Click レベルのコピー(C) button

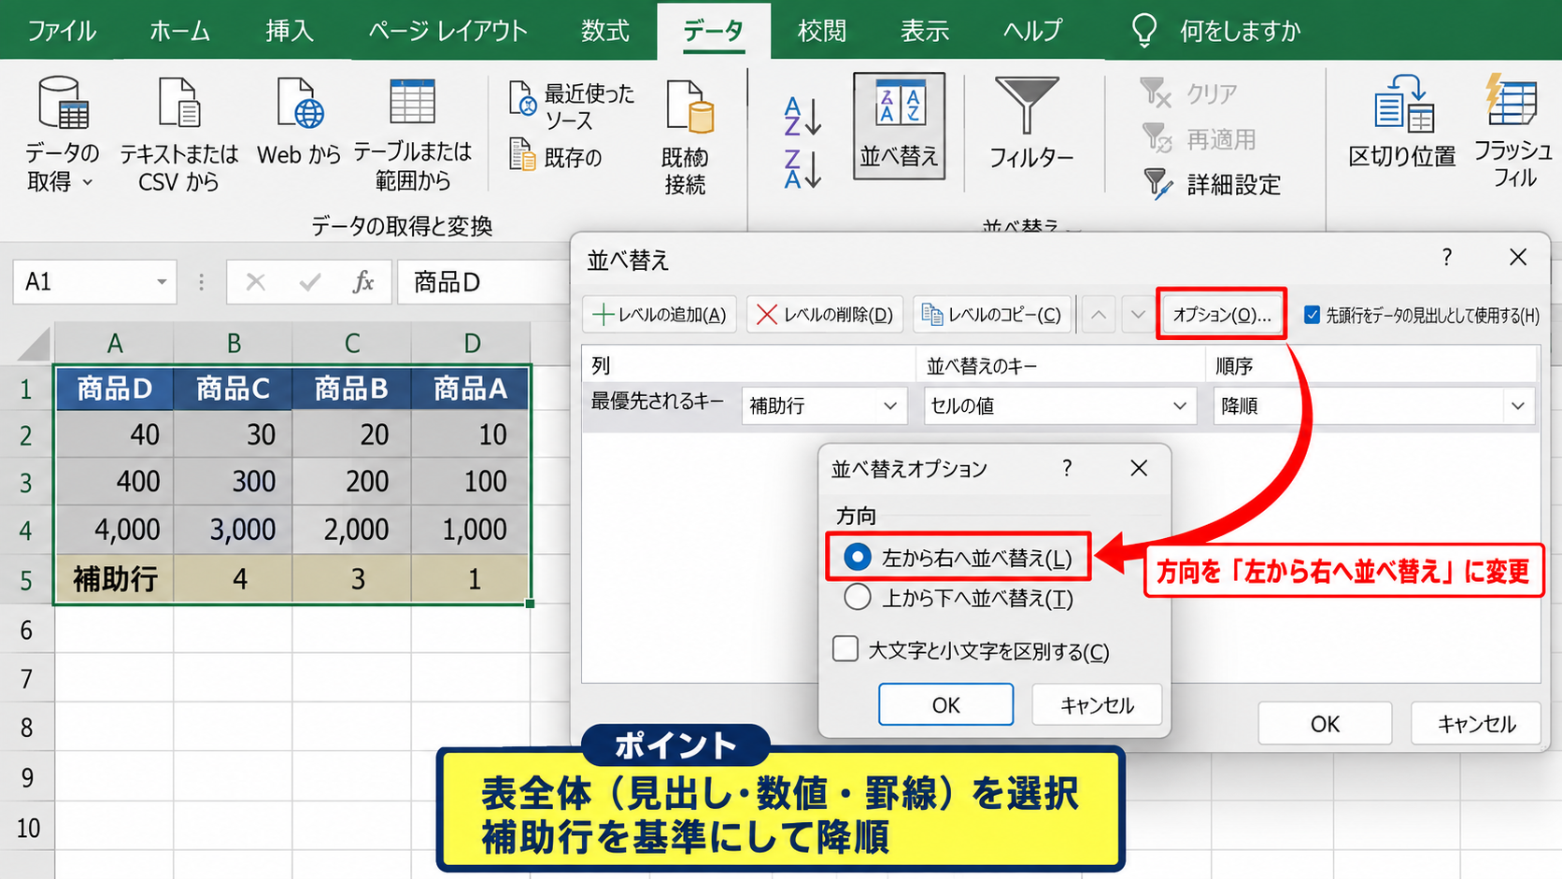[x=991, y=315]
